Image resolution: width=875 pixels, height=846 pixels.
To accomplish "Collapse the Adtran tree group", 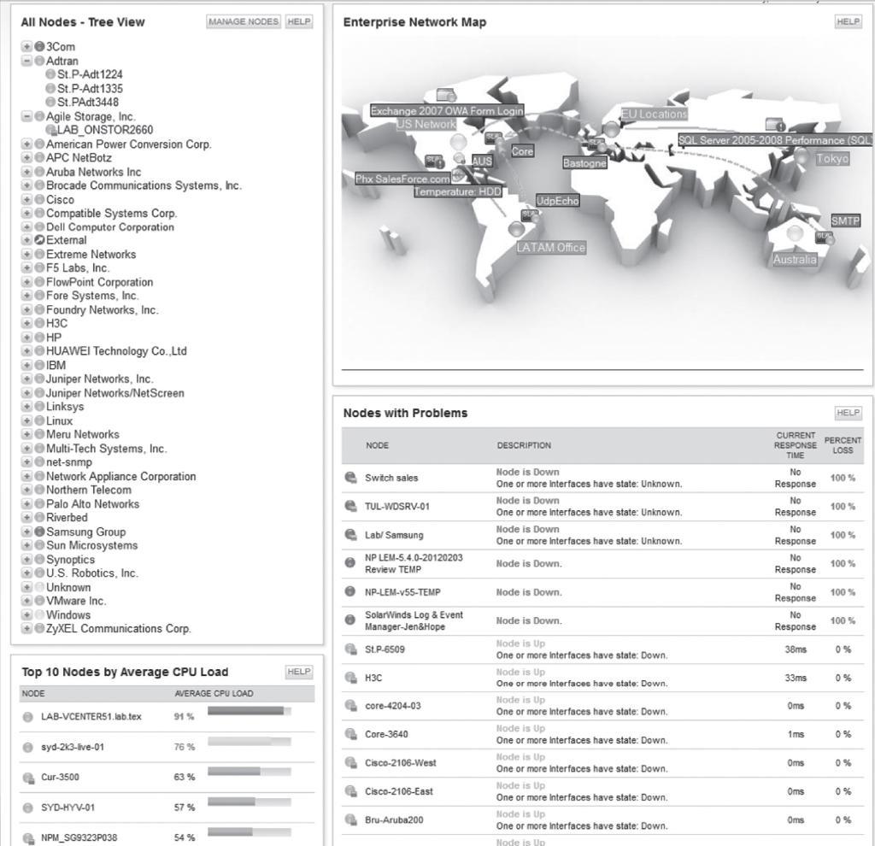I will coord(26,61).
